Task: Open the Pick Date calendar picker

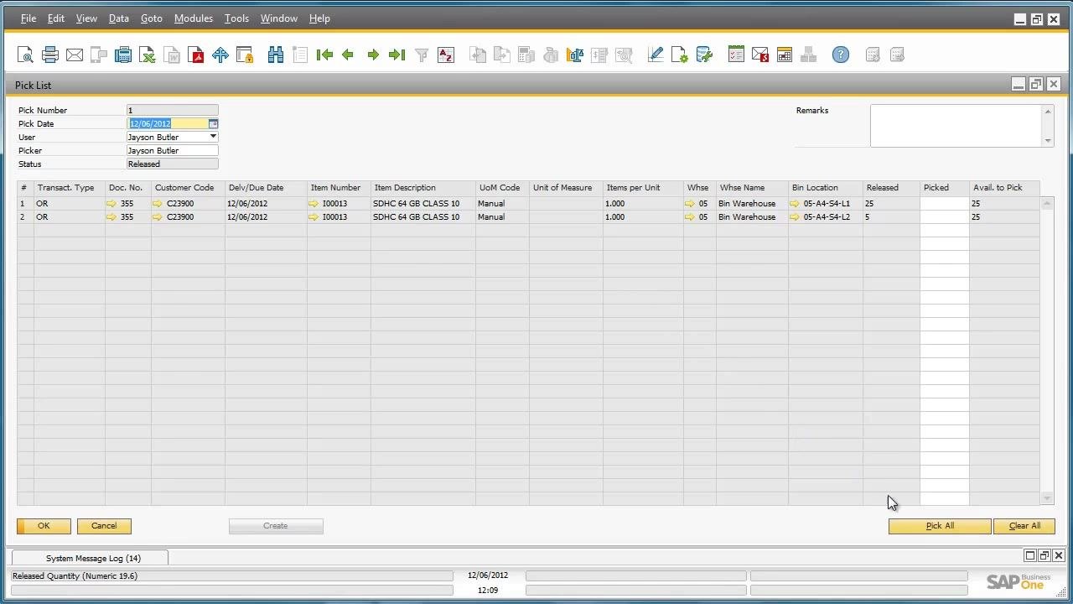Action: tap(213, 123)
